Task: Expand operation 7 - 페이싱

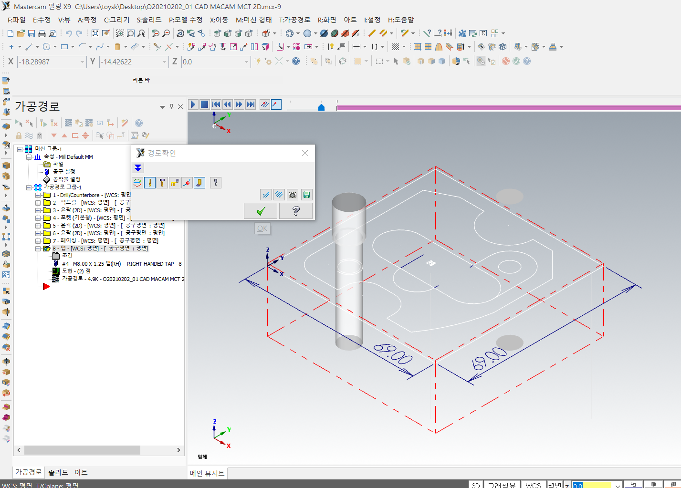Action: [x=38, y=241]
